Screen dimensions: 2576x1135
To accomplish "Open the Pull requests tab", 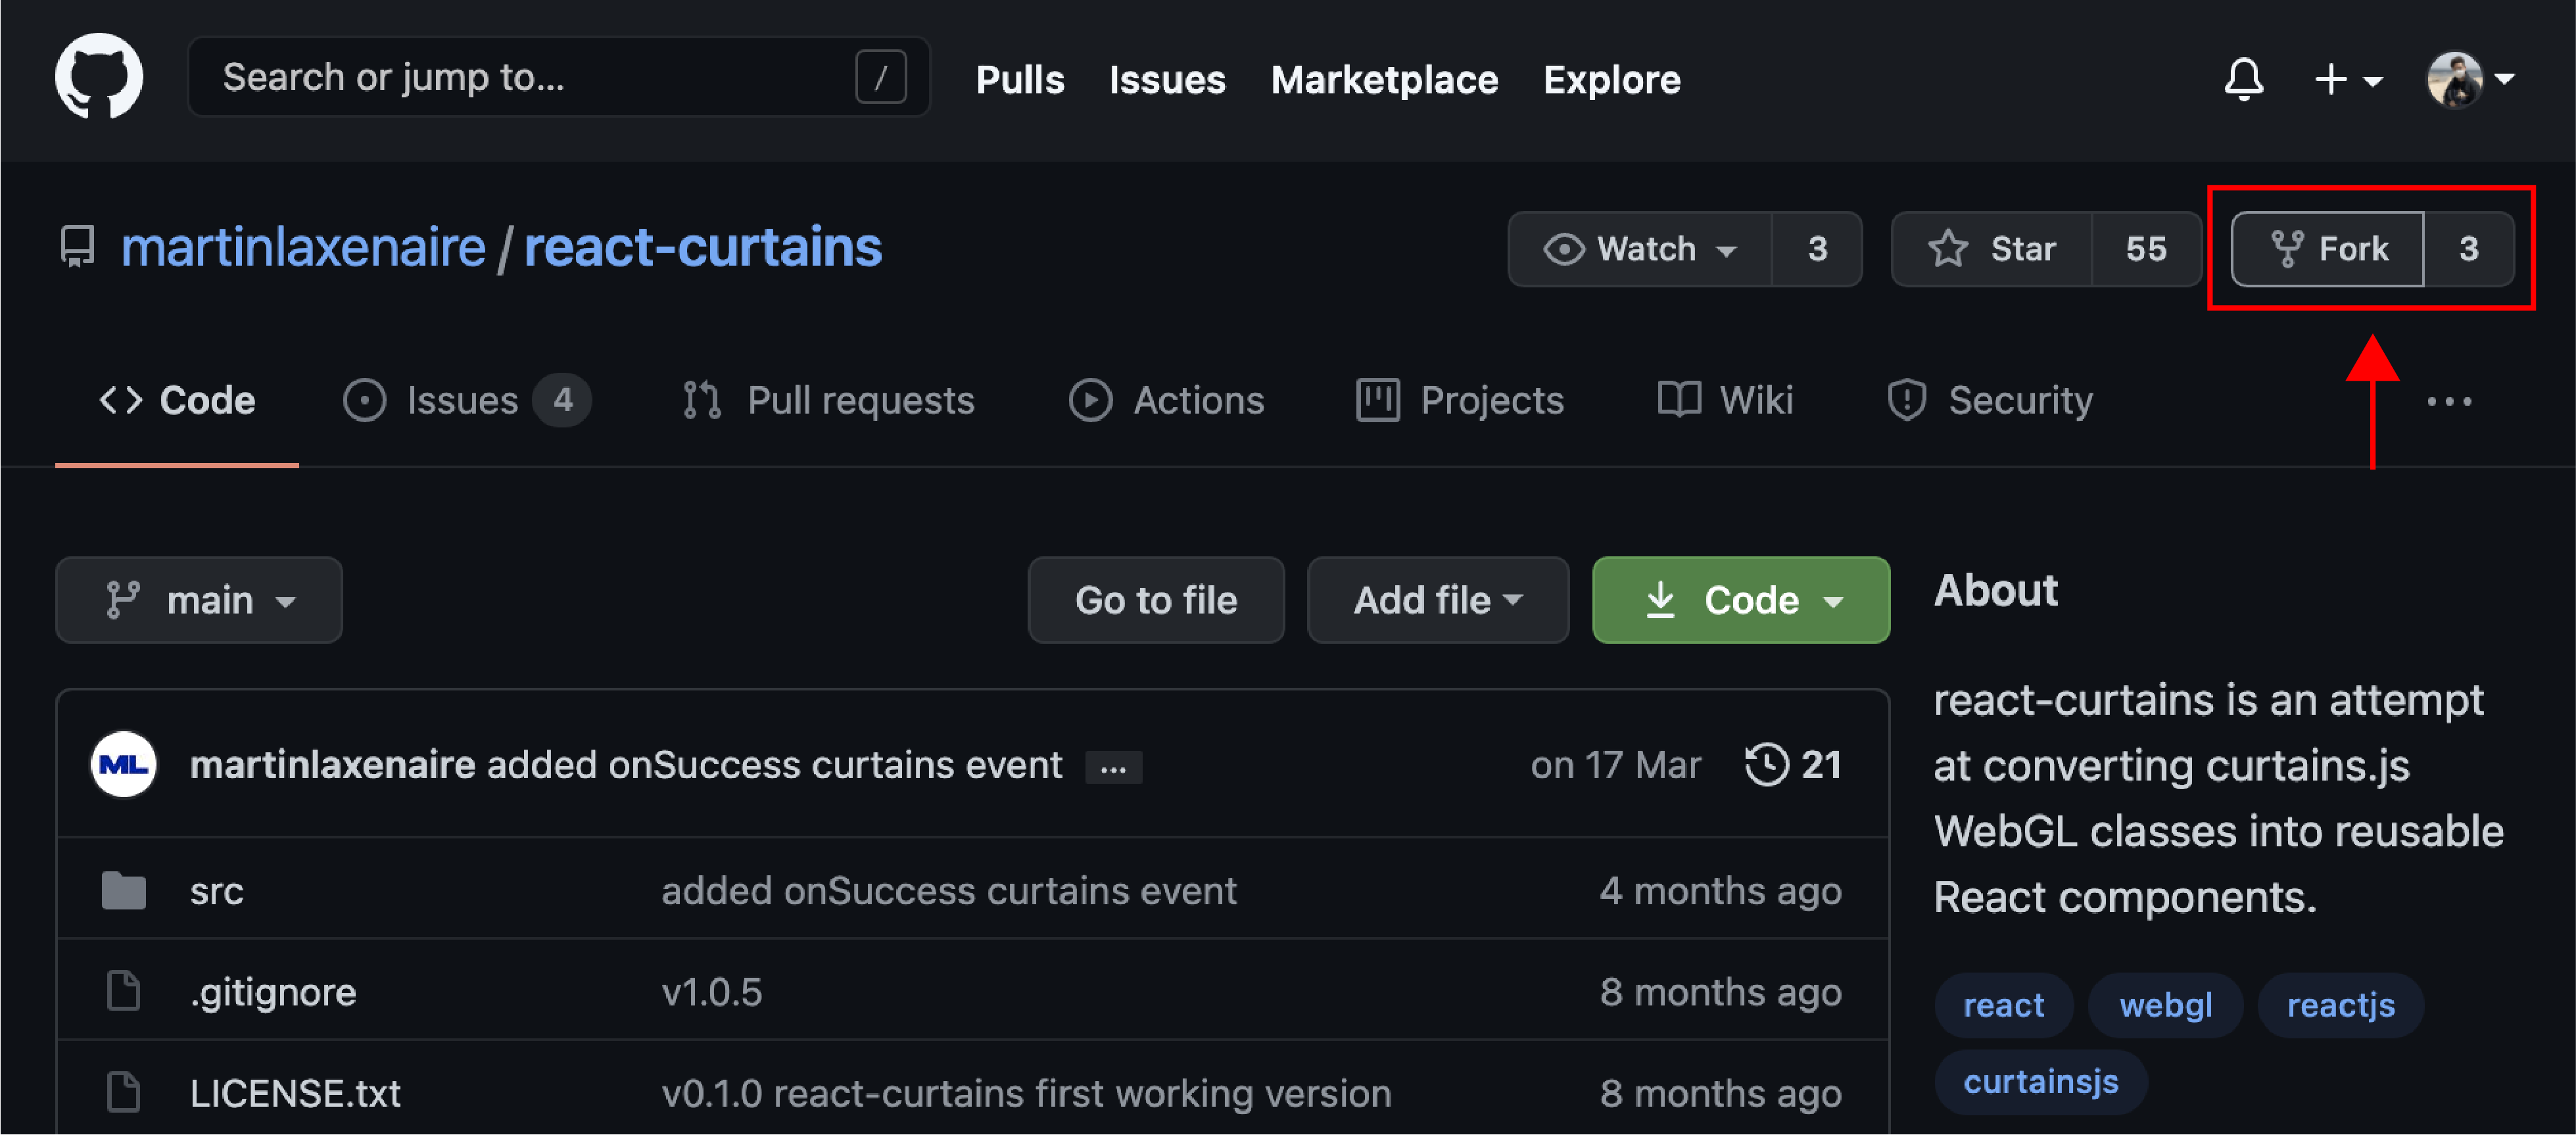I will click(x=828, y=401).
